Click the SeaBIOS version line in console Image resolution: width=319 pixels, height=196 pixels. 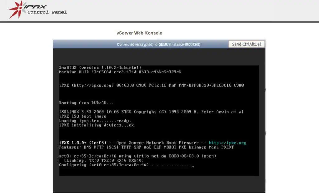tap(100, 68)
